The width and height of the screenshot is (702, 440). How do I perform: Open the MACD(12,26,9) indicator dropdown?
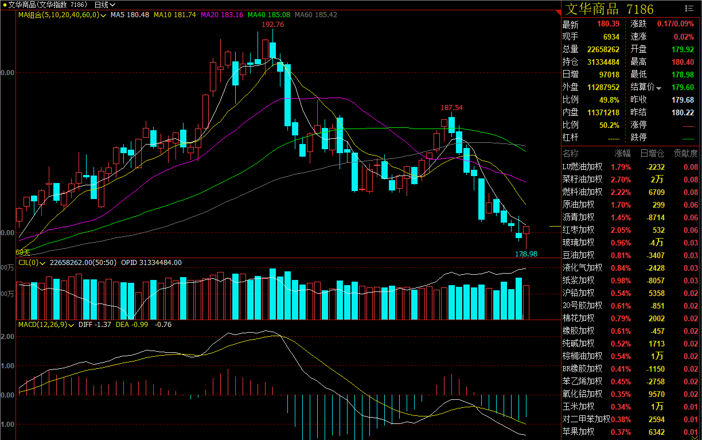point(72,325)
